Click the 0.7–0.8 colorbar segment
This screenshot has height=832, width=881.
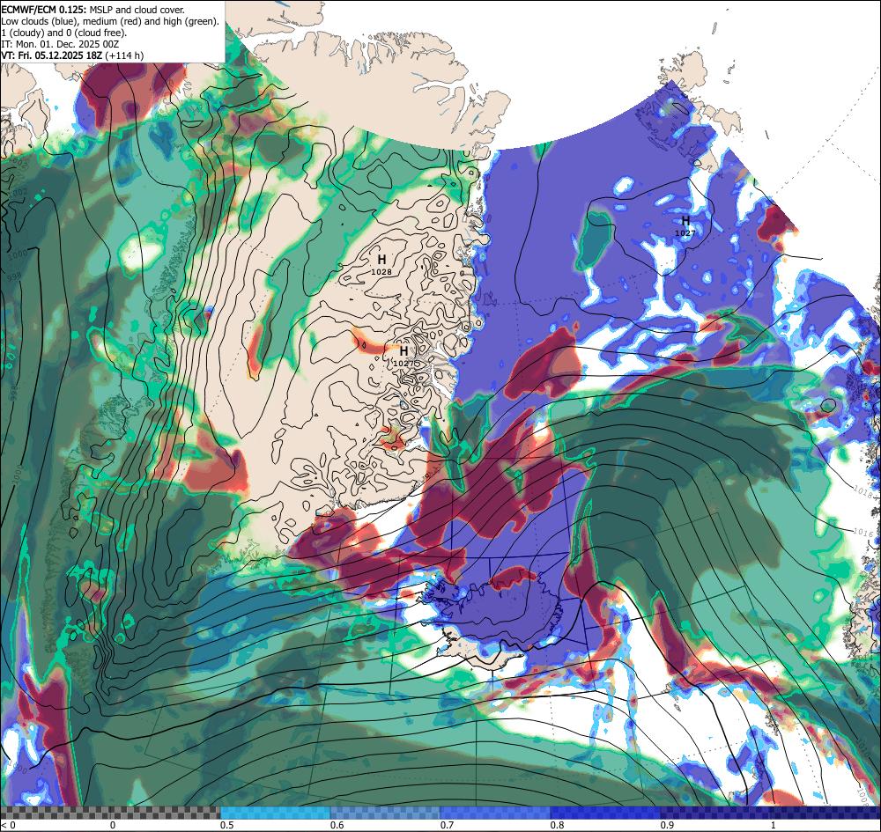[495, 813]
